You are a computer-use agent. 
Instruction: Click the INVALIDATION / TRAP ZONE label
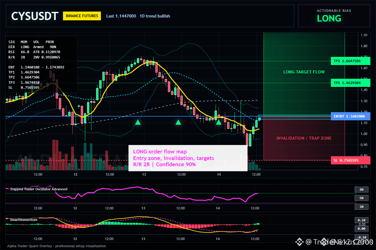click(304, 138)
